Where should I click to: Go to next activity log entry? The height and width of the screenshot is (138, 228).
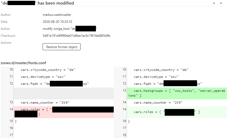point(221,3)
